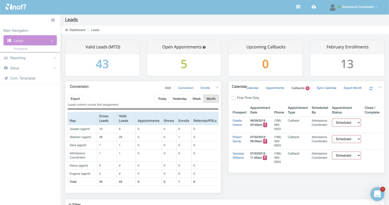This screenshot has width=389, height=205.
Task: Click the Open Appointments help icon
Action: [204, 47]
